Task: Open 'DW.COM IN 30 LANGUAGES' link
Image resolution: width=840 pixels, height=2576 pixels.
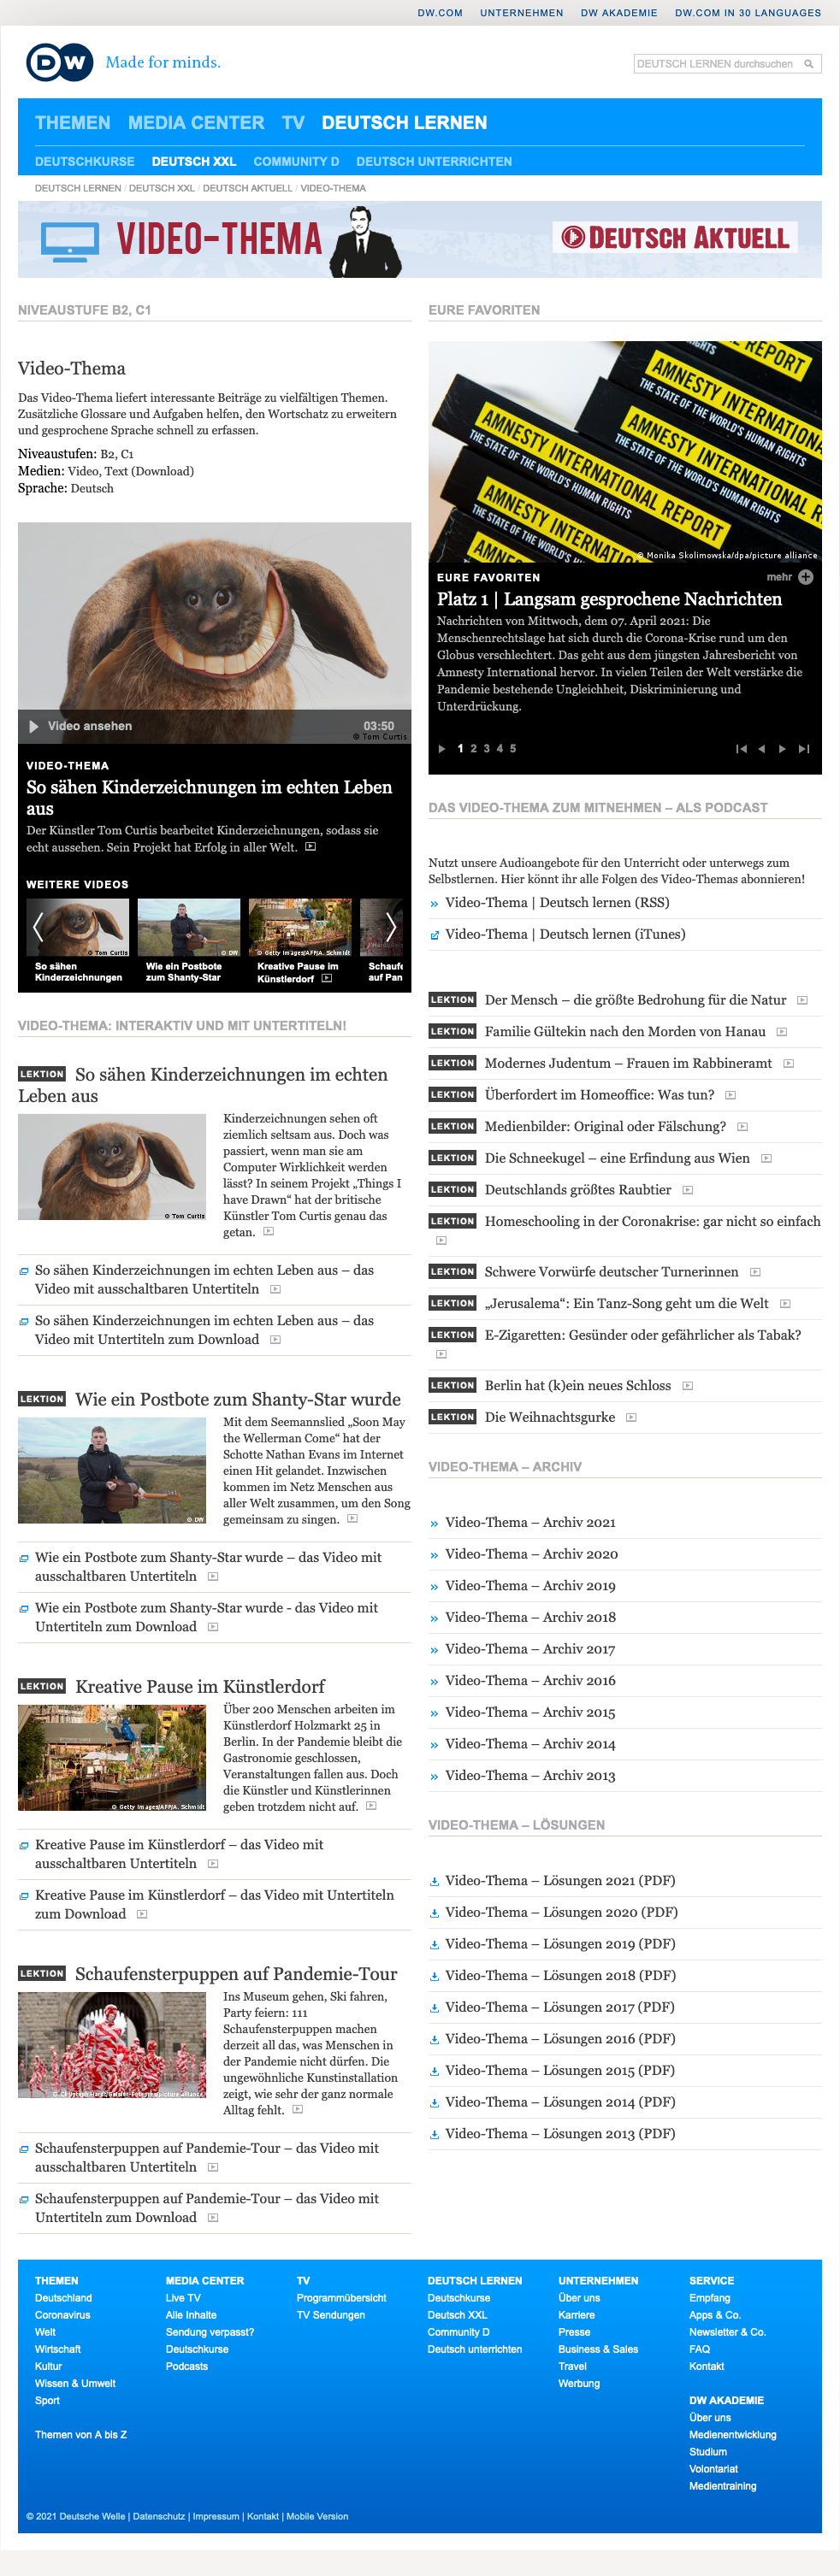Action: click(748, 13)
